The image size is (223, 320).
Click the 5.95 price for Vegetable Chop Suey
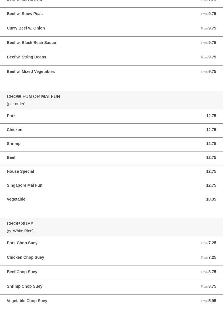pos(212,301)
